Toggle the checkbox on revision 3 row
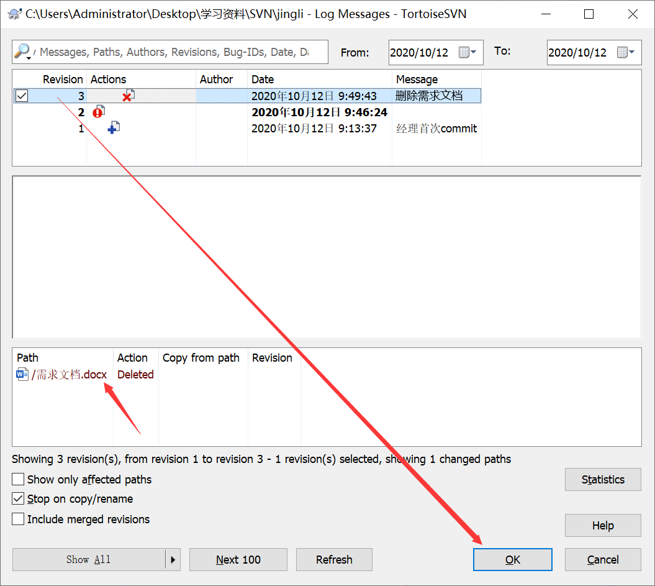The image size is (655, 586). 22,96
